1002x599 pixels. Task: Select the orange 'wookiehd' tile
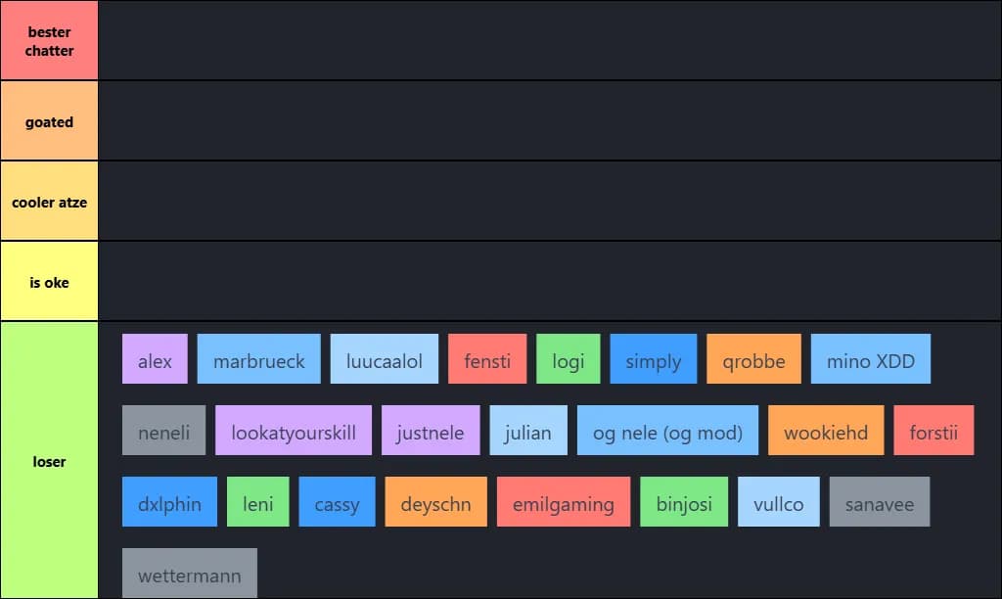826,431
